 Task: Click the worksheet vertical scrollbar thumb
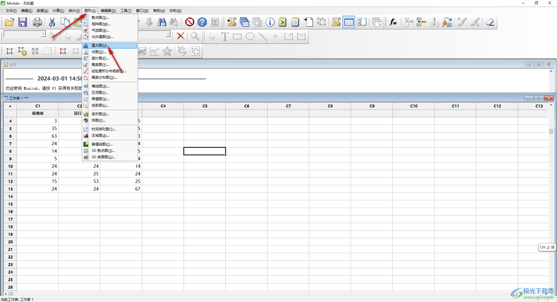coord(551,131)
